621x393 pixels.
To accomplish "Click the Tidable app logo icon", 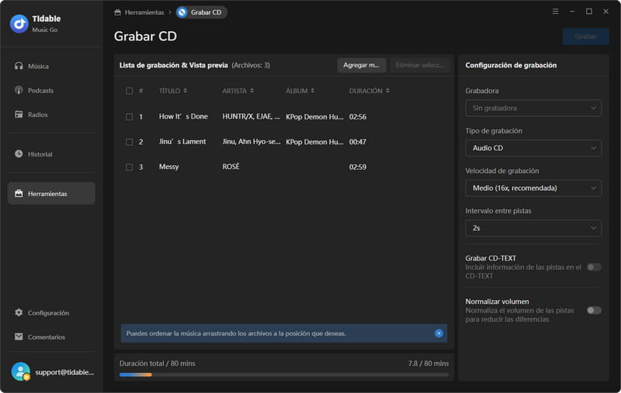I will click(x=19, y=24).
